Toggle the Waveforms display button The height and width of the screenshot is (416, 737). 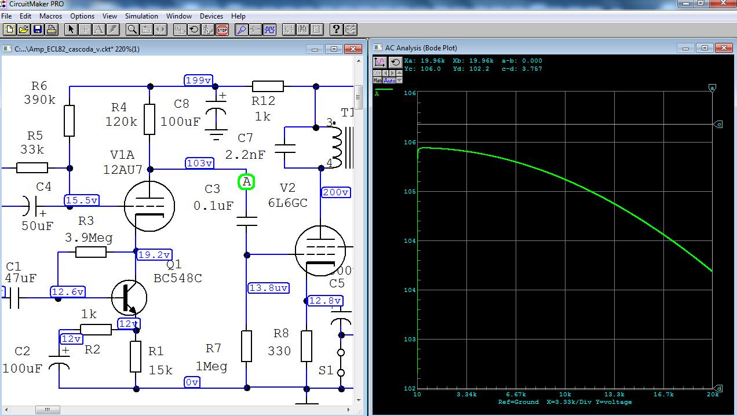270,30
